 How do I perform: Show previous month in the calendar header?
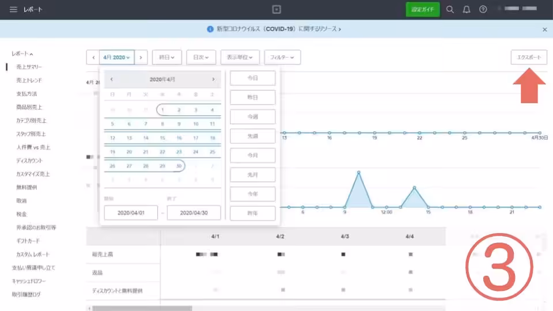click(112, 79)
